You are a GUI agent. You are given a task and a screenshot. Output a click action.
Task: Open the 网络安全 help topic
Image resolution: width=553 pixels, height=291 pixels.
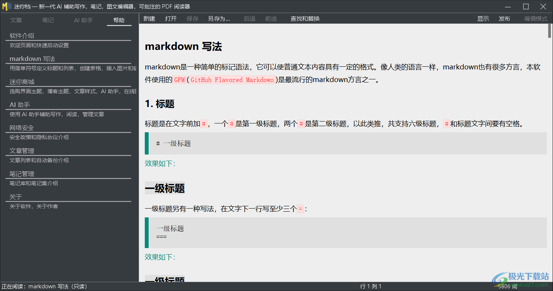(22, 128)
